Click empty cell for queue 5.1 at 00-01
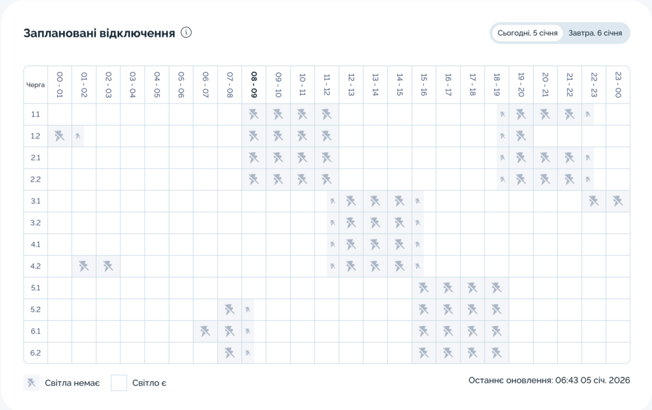652x410 pixels. click(x=60, y=288)
